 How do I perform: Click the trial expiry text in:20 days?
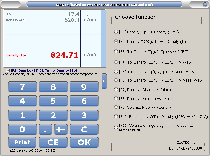point(32,150)
